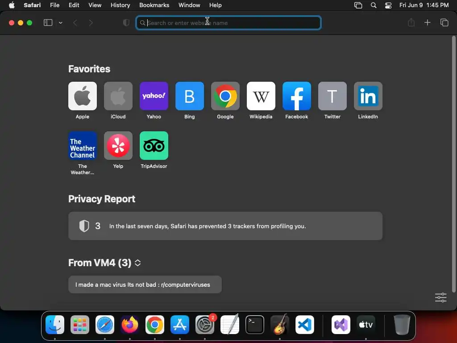Open Launchpad from the Dock

tap(80, 325)
